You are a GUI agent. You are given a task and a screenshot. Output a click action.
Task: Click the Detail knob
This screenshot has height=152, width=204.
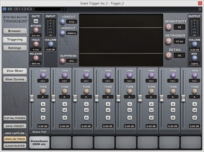click(x=169, y=55)
